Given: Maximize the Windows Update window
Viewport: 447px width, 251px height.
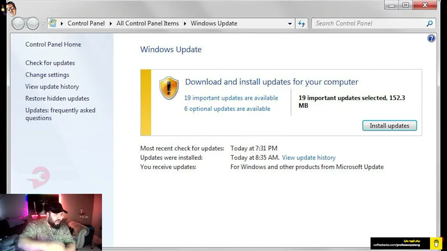Looking at the screenshot, I should (x=406, y=5).
